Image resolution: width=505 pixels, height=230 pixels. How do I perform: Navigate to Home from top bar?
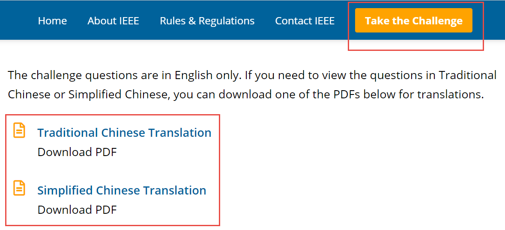52,21
